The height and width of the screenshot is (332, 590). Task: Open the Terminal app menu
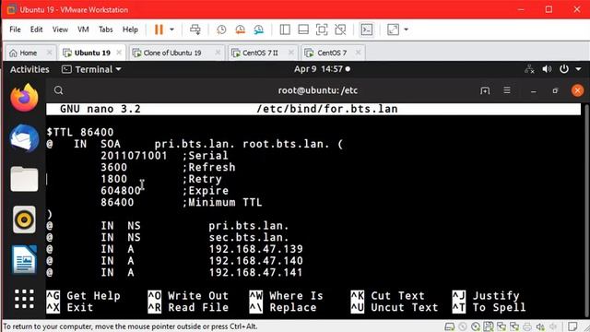[x=91, y=69]
